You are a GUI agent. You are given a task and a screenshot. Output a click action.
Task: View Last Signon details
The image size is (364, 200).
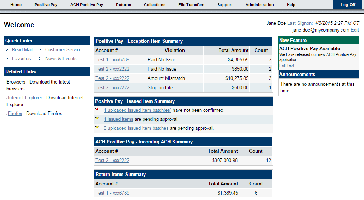299,23
